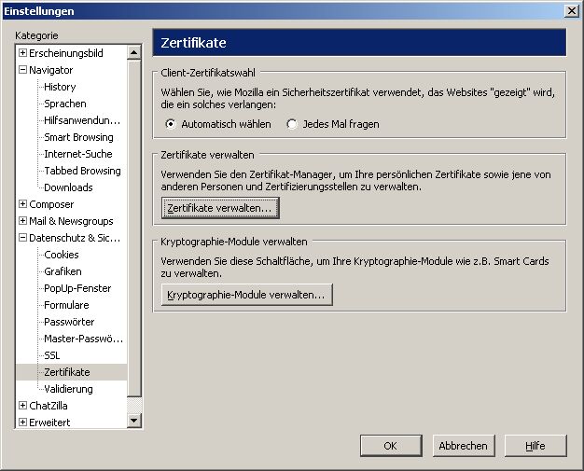Click Zertifikate verwalten button
Screen dimensions: 584x471
219,208
